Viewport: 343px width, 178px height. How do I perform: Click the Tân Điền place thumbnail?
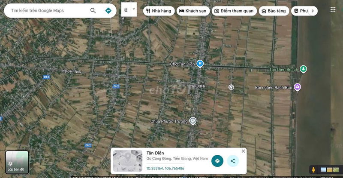click(x=128, y=161)
